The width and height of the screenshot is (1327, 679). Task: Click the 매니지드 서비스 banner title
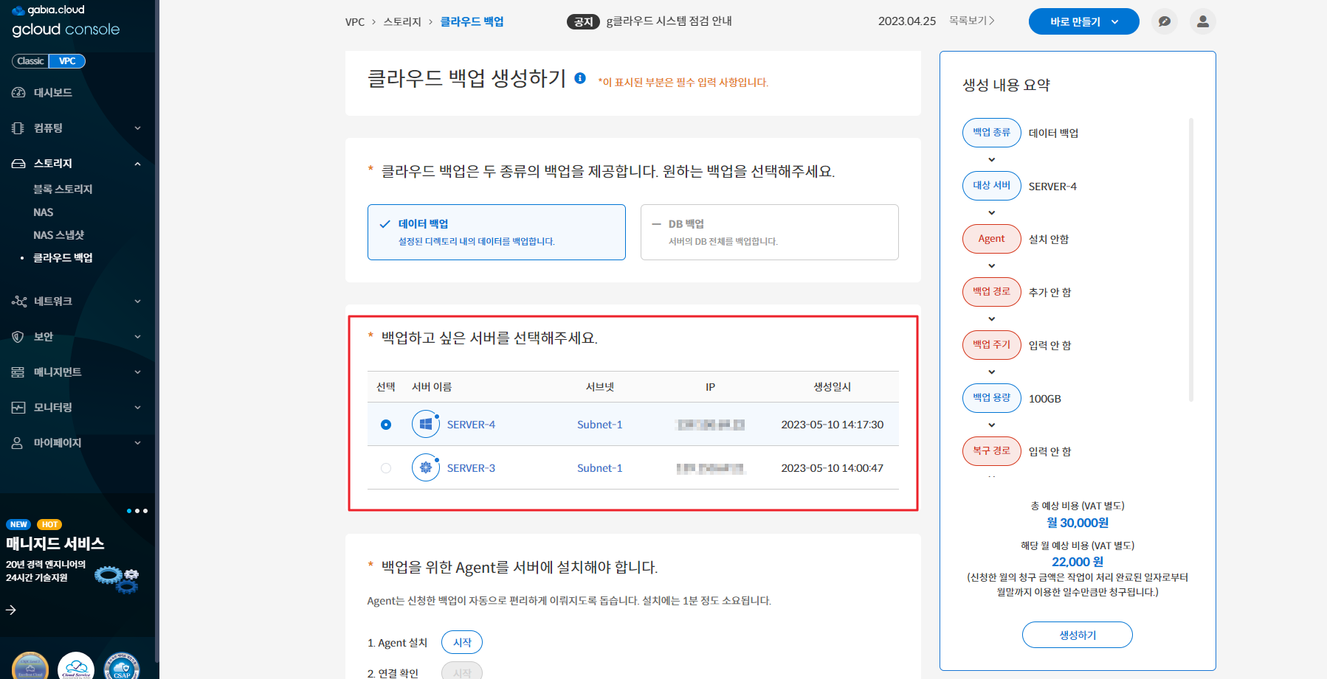(55, 543)
